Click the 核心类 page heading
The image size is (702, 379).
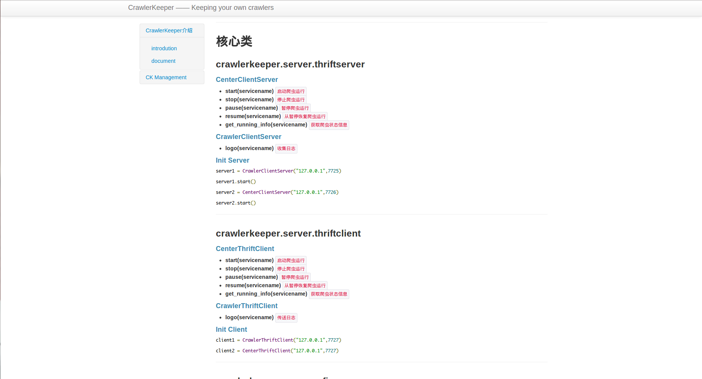point(234,41)
